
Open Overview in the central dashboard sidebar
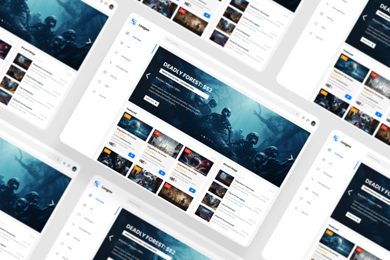(136, 38)
